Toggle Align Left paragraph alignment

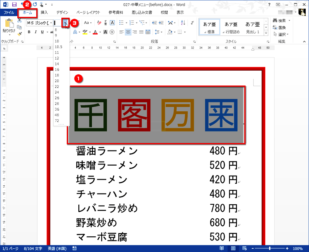tap(122, 32)
